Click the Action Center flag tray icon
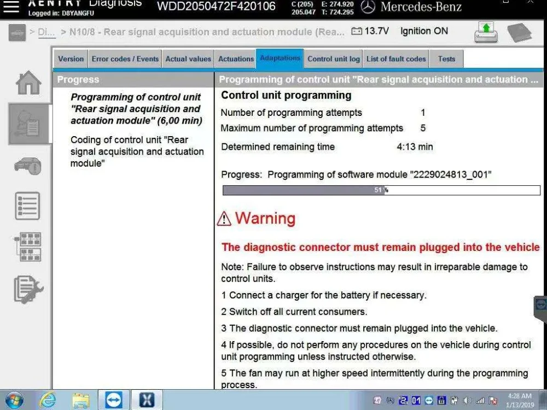547x410 pixels. [x=493, y=401]
